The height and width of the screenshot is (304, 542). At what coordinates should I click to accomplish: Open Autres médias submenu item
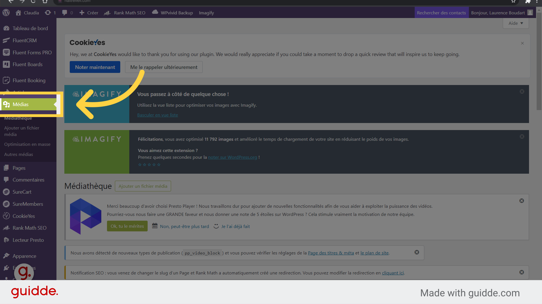point(19,154)
